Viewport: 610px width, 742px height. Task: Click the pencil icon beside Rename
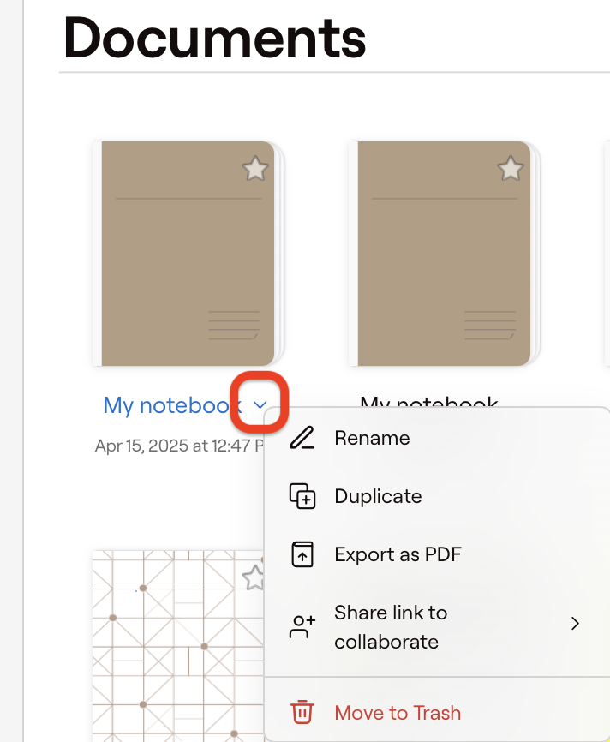click(x=302, y=439)
